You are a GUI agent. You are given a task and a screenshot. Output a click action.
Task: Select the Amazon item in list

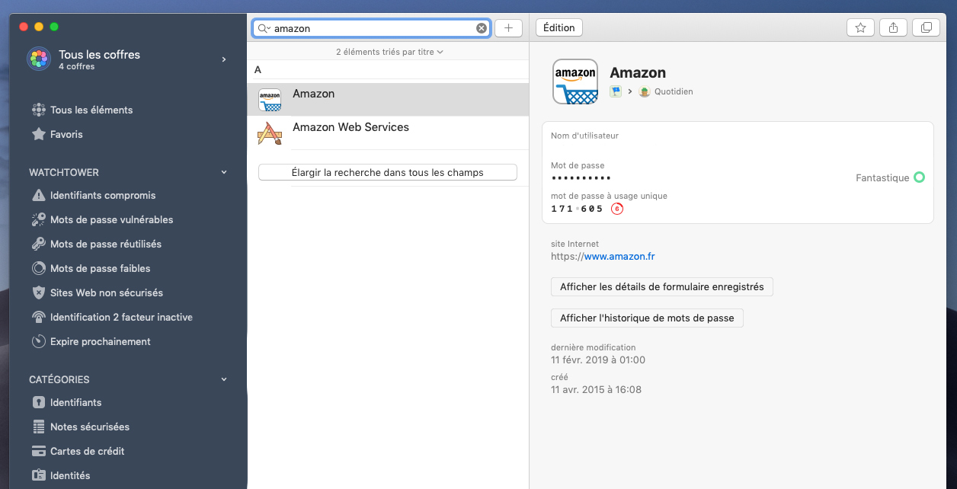coord(388,99)
